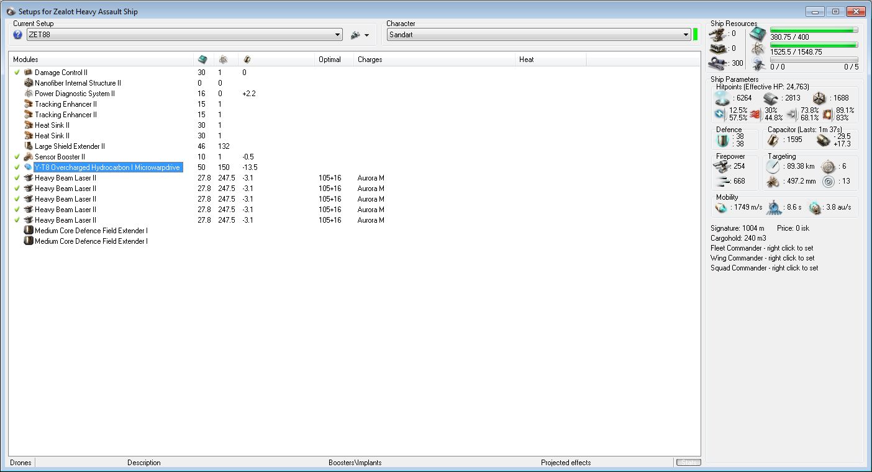Click the drone bay icon in Ship Resources
Screen dimensions: 872x472
(x=758, y=63)
